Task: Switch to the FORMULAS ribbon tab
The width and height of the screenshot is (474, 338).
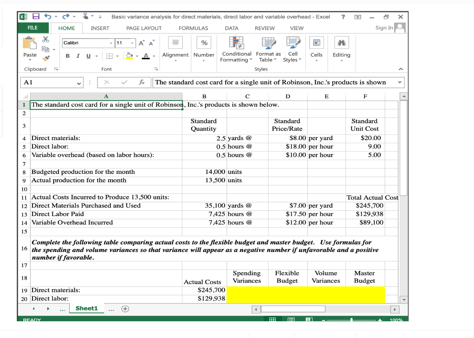Action: point(193,28)
